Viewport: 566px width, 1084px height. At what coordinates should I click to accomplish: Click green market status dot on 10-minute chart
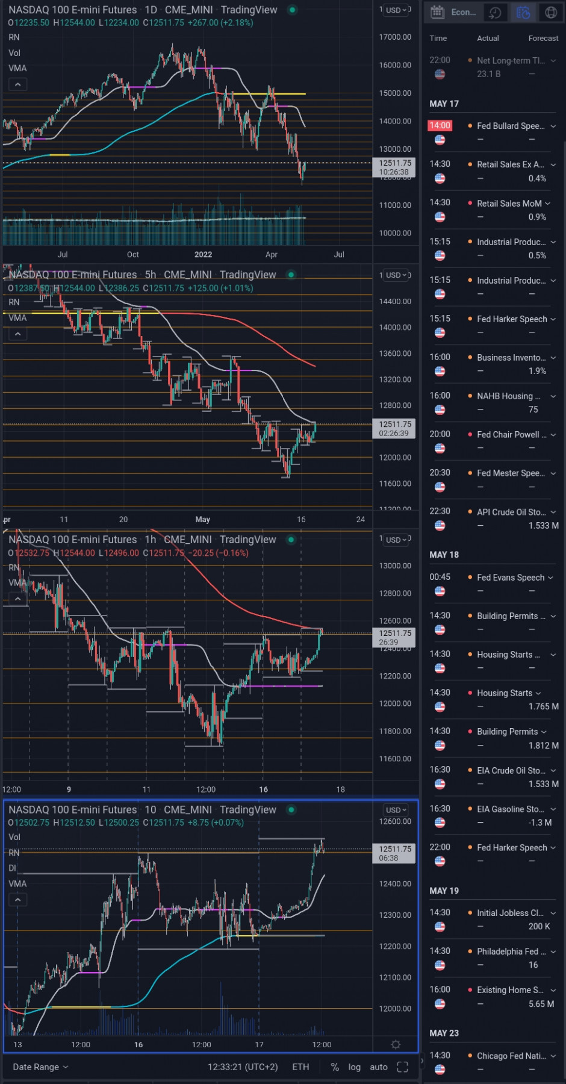click(291, 809)
